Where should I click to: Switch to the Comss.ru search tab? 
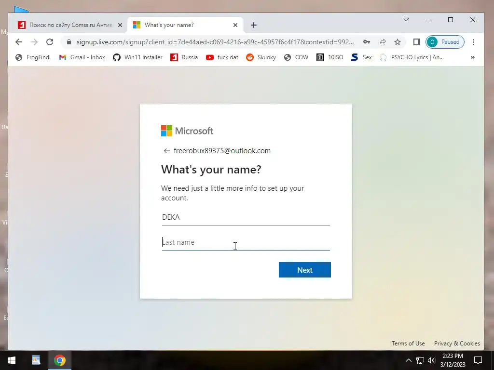pyautogui.click(x=70, y=25)
